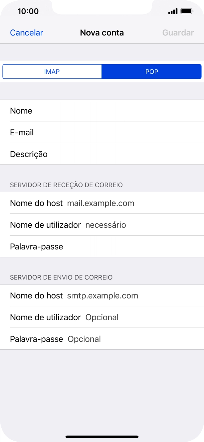Switch to the IMAP tab
The width and height of the screenshot is (204, 442).
click(x=52, y=71)
